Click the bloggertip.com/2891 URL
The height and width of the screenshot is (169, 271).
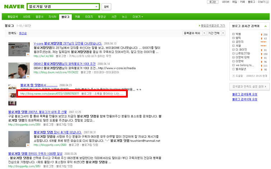pyautogui.click(x=24, y=125)
